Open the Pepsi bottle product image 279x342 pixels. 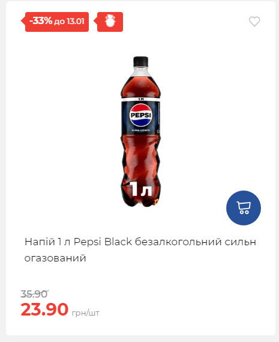(x=140, y=132)
